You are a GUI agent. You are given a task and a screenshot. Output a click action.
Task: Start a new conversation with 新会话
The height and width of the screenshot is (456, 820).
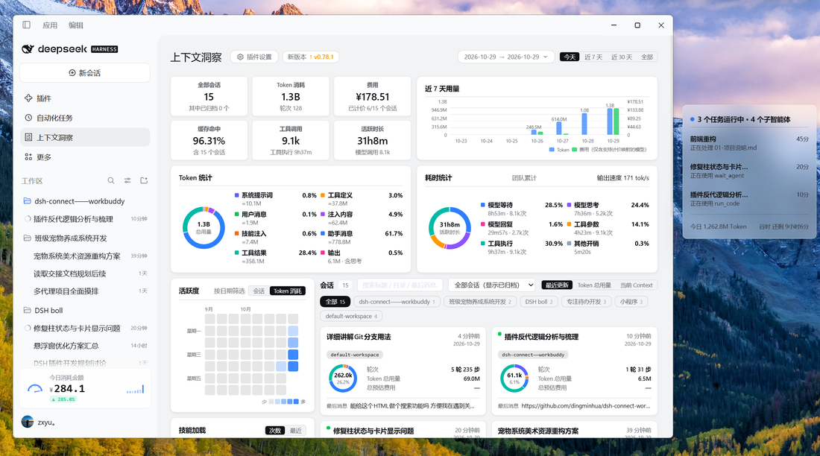(x=85, y=73)
